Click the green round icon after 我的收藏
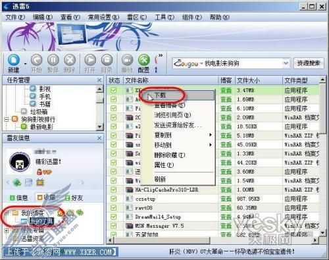Image resolution: width=329 pixels, height=260 pixels. click(x=80, y=212)
